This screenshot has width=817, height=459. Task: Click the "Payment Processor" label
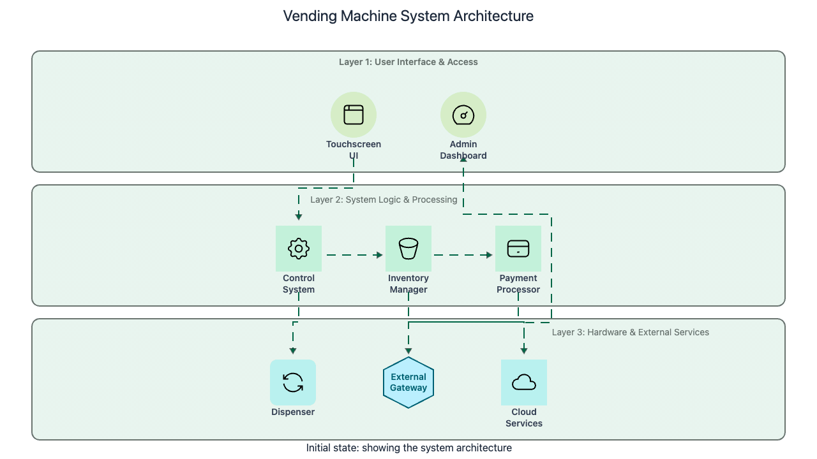click(518, 284)
